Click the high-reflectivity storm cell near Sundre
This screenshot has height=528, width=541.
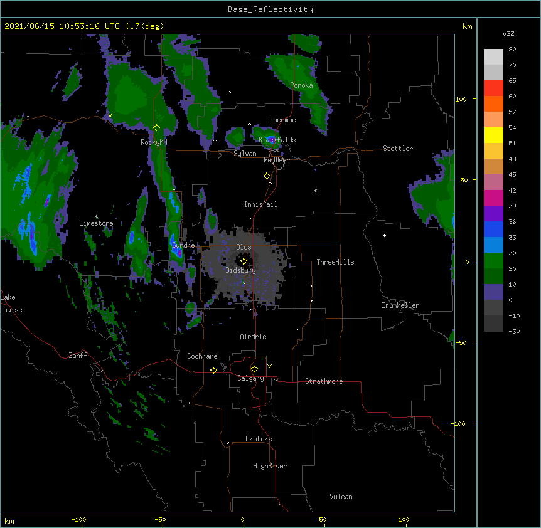(x=176, y=249)
